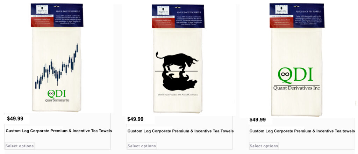358x154 pixels.
Task: Click the Taylor & Co. header label on left towel
Action: (57, 15)
